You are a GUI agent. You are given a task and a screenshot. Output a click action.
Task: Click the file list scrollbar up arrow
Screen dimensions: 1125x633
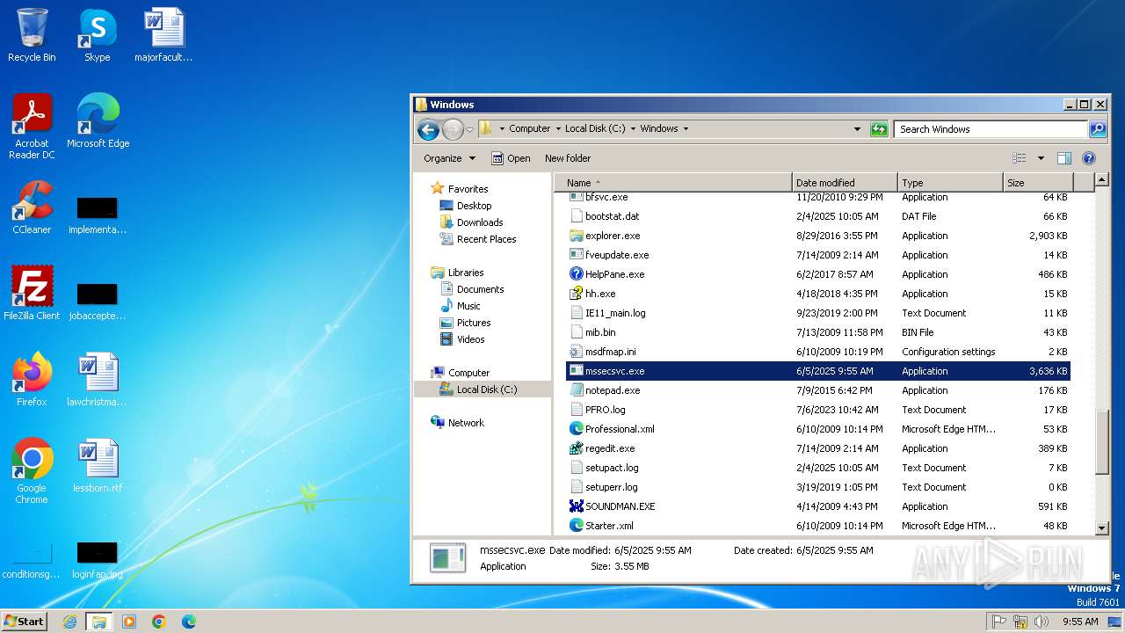click(1102, 181)
